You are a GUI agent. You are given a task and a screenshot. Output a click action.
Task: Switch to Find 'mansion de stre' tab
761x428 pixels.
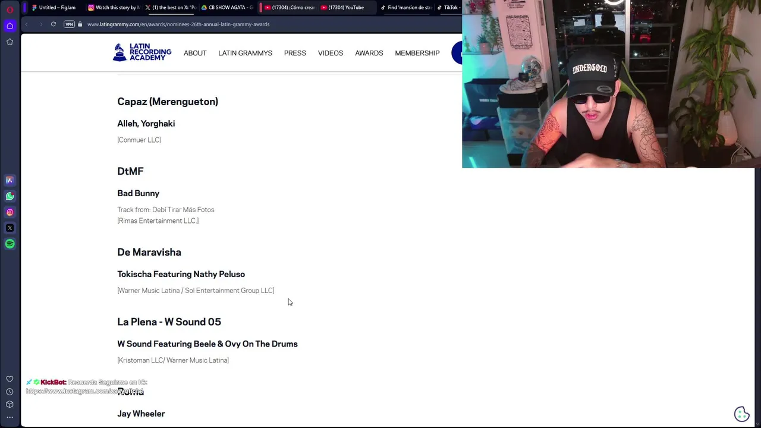click(x=405, y=8)
